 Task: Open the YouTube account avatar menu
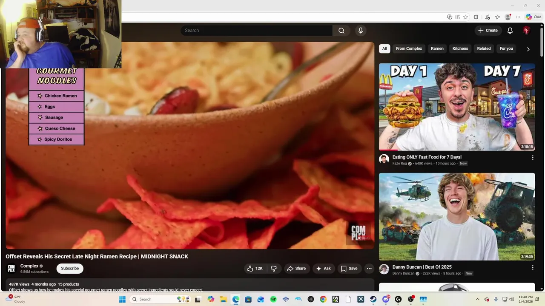pyautogui.click(x=526, y=31)
